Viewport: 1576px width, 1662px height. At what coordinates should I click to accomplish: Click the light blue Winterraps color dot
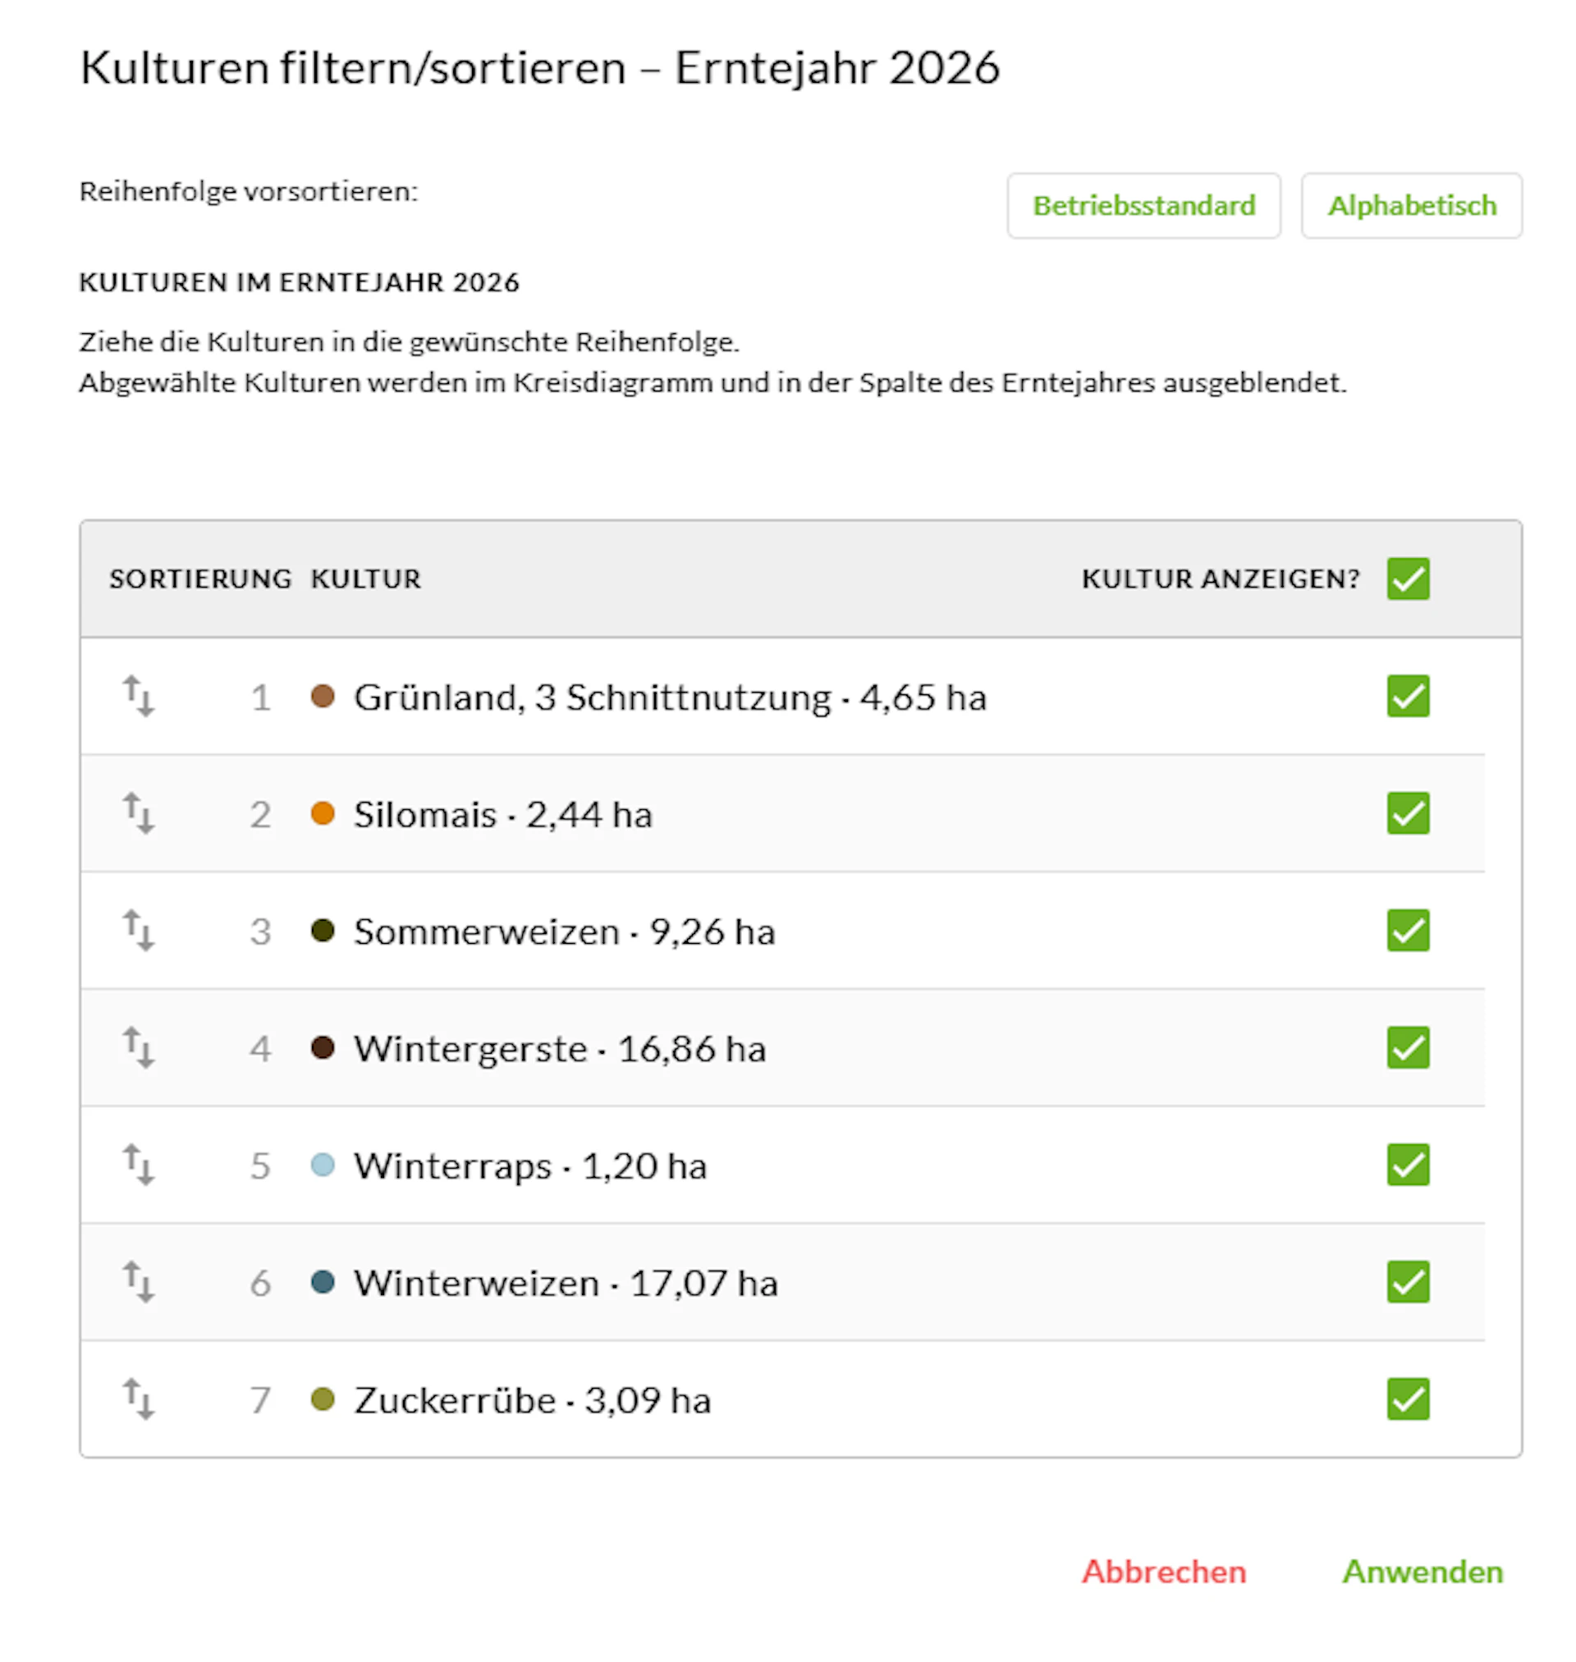tap(323, 1165)
